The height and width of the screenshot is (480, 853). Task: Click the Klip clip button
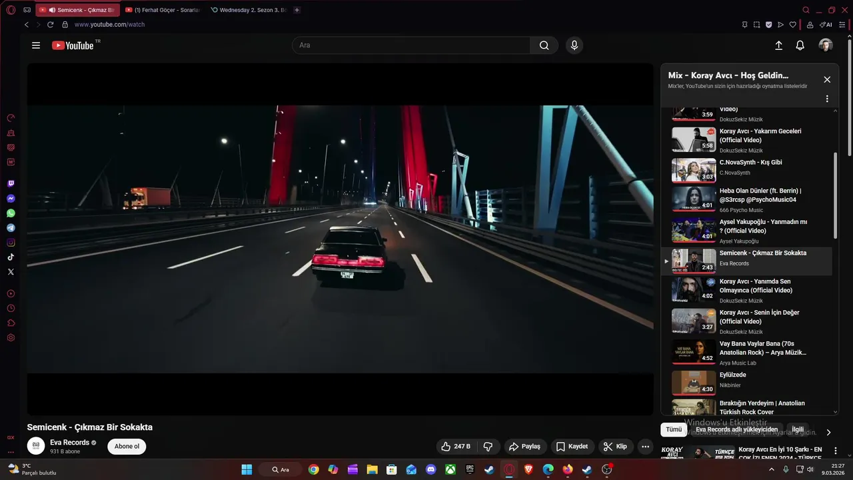pos(614,447)
